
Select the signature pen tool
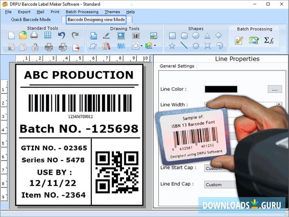(x=106, y=35)
